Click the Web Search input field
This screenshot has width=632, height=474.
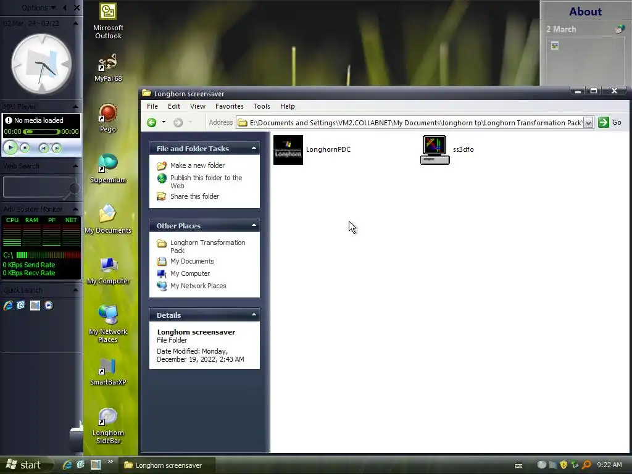point(35,188)
